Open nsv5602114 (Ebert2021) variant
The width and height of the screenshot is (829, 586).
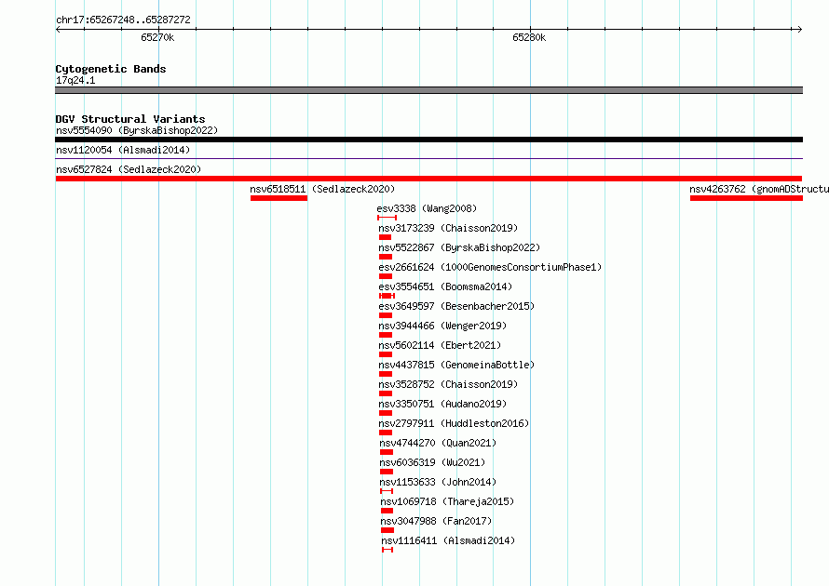point(440,345)
